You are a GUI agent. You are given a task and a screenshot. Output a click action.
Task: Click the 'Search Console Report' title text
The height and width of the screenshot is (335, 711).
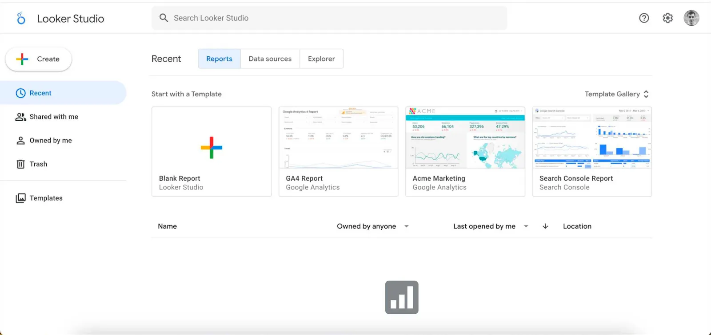click(x=576, y=178)
